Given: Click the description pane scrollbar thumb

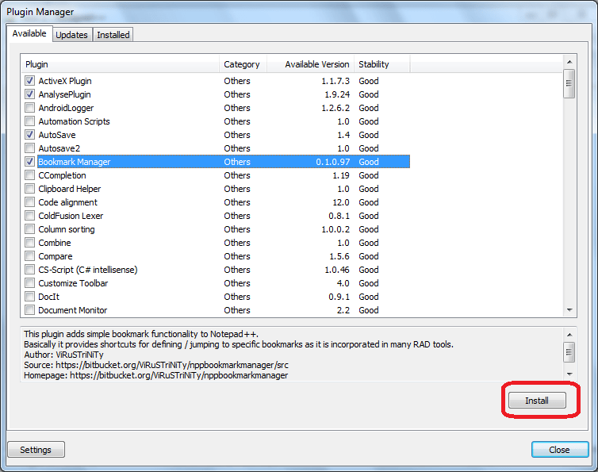Looking at the screenshot, I should [569, 351].
